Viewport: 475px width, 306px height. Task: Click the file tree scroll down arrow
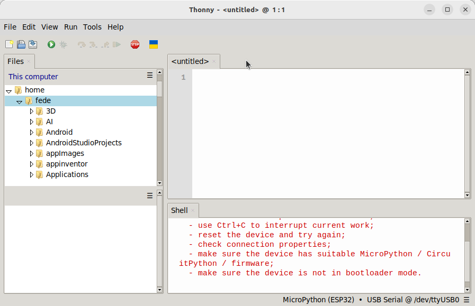[x=159, y=183]
